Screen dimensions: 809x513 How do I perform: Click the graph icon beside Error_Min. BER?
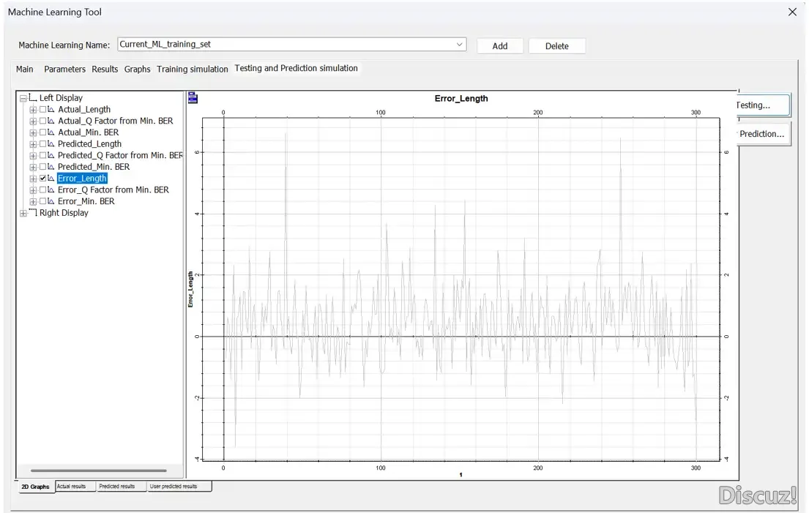click(51, 201)
